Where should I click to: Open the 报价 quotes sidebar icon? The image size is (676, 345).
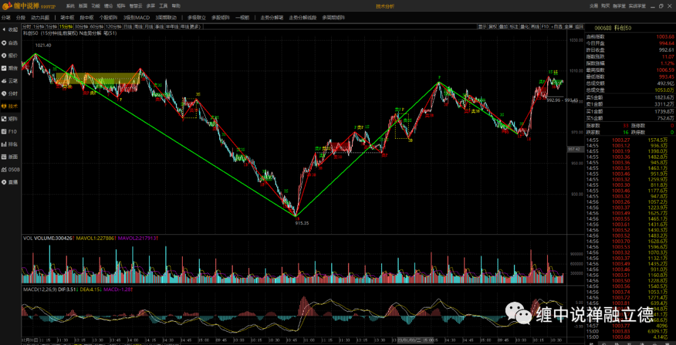9,56
